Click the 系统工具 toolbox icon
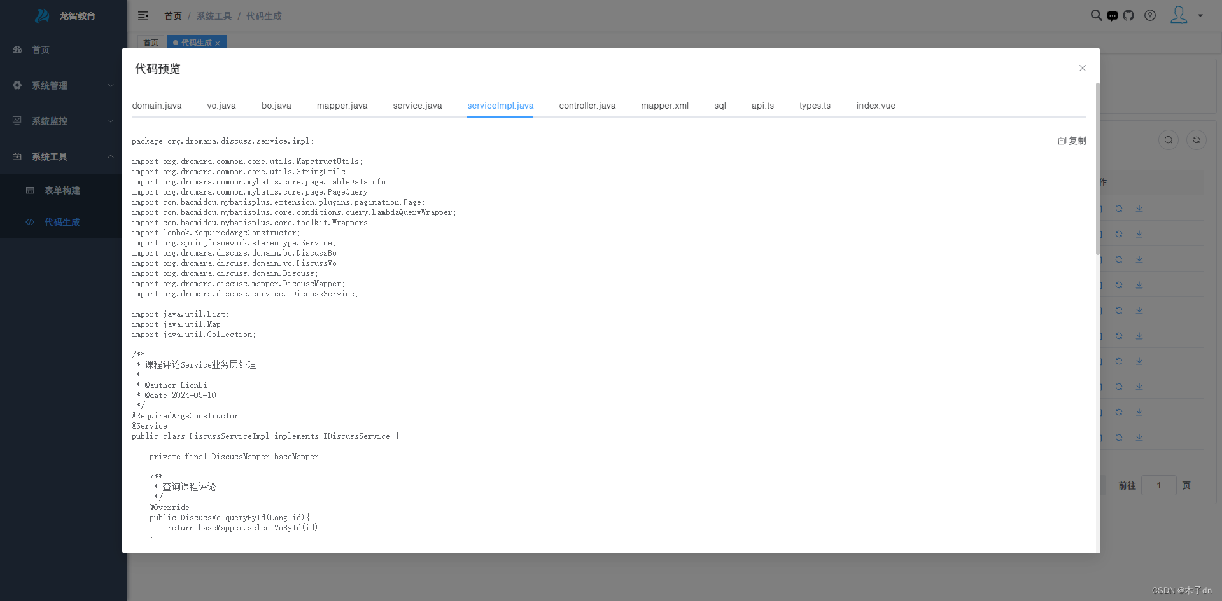The image size is (1222, 601). pyautogui.click(x=17, y=156)
